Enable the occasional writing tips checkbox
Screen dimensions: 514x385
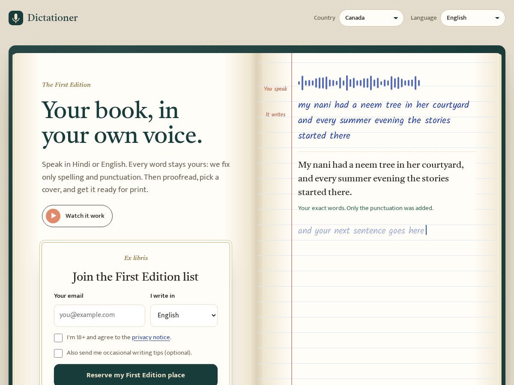pos(58,353)
